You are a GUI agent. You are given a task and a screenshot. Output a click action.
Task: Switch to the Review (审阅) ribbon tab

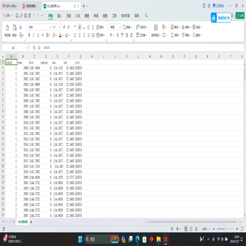click(x=96, y=16)
